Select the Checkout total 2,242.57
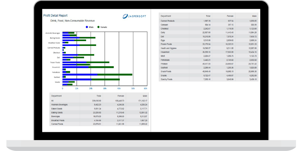The image size is (300, 151). click(x=207, y=29)
